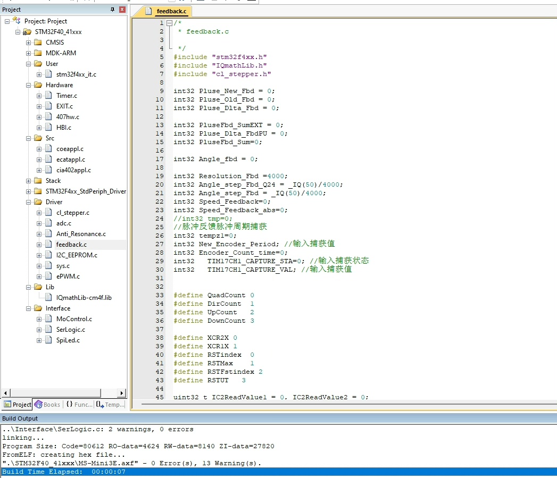The width and height of the screenshot is (557, 478).
Task: Close the Project panel
Action: (x=122, y=10)
